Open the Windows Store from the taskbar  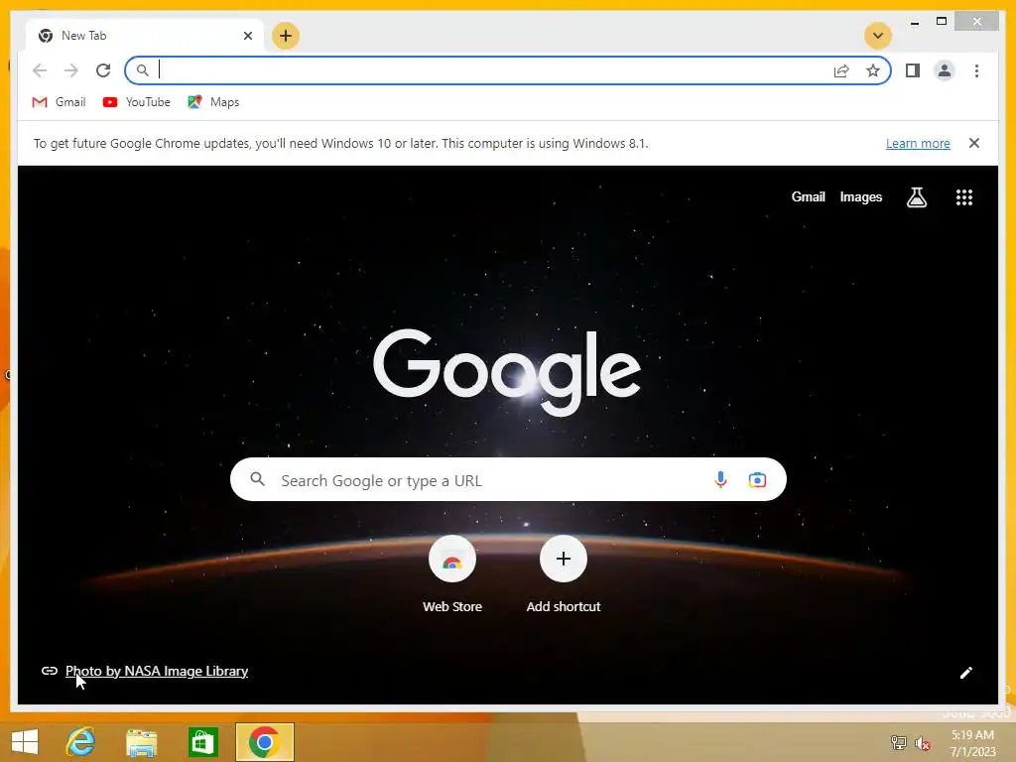pyautogui.click(x=202, y=742)
